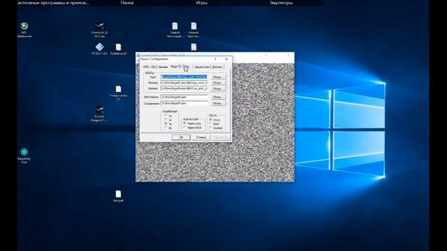Click the Япония BIOS path field
Image resolution: width=447 pixels, height=251 pixels.
coord(184,83)
